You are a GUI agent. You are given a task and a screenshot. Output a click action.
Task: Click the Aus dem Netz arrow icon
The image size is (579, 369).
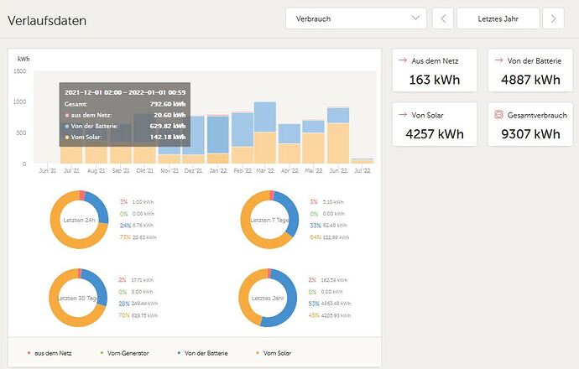pyautogui.click(x=403, y=60)
